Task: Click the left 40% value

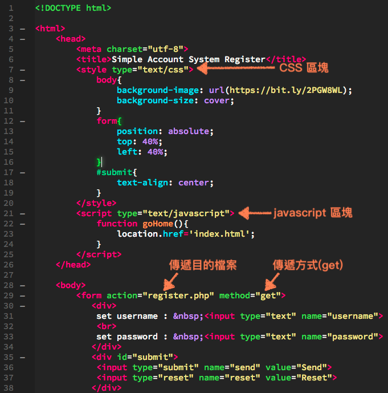Action: pos(155,152)
